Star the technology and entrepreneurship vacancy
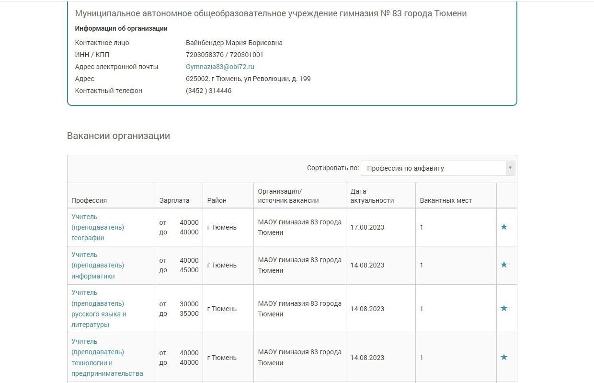 pyautogui.click(x=503, y=357)
